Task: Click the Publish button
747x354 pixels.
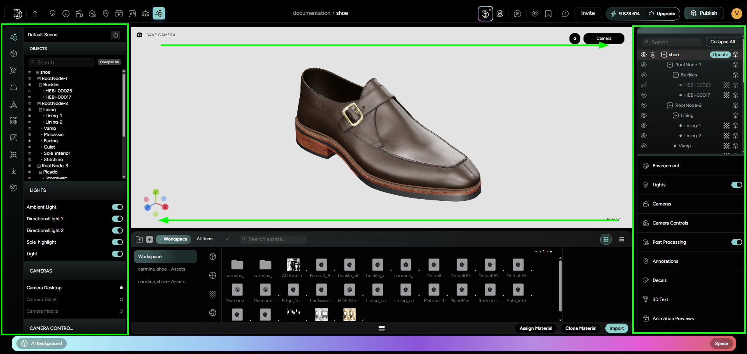Action: (x=704, y=13)
